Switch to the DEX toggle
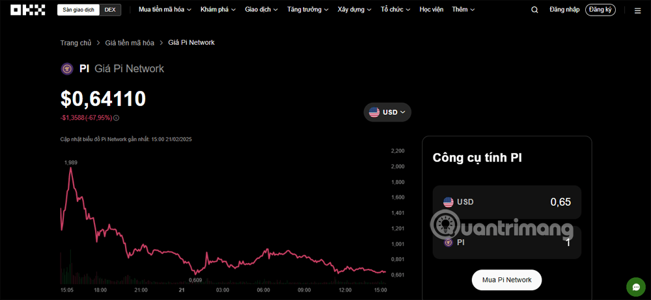 coord(110,10)
